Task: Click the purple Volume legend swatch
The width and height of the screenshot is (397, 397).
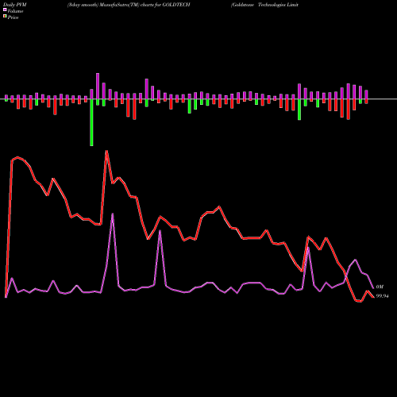Action: point(5,10)
